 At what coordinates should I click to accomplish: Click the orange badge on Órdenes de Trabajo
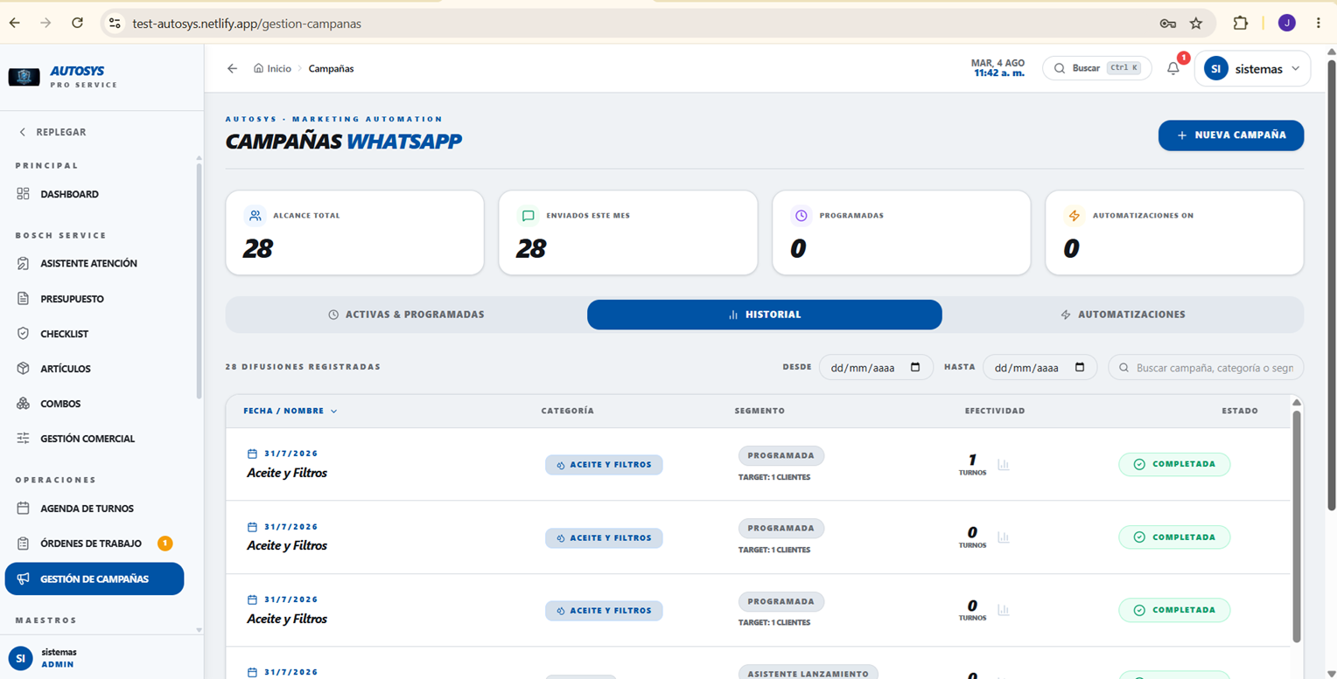pyautogui.click(x=164, y=544)
